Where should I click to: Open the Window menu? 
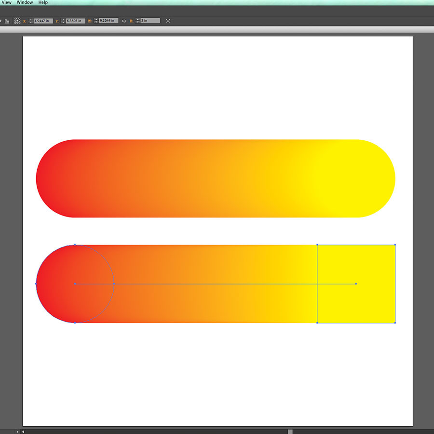(x=24, y=2)
